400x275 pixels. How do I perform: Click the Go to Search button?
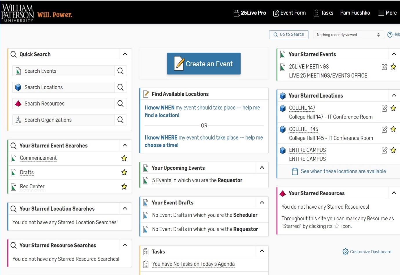point(289,35)
